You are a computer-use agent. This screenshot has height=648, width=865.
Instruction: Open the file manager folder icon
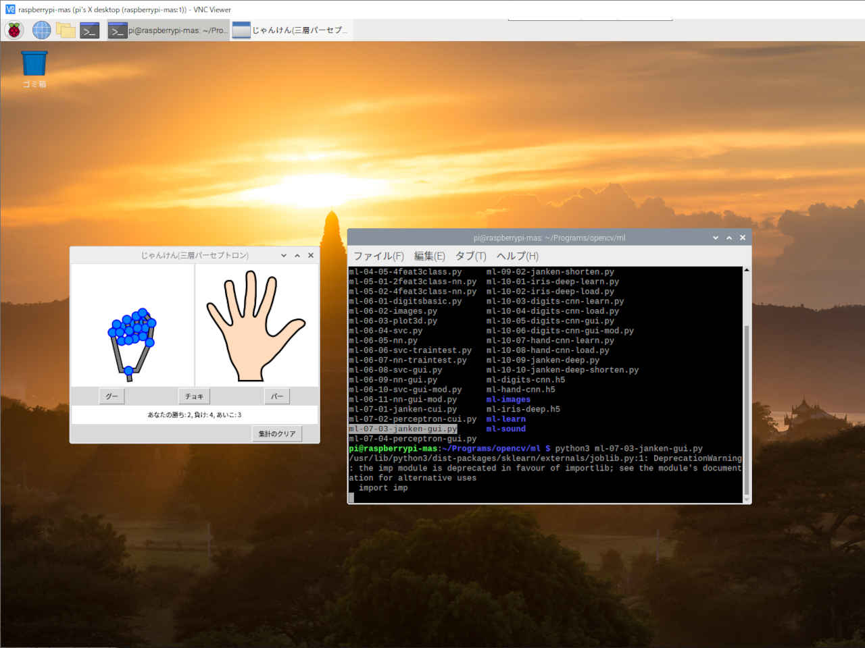click(x=66, y=30)
